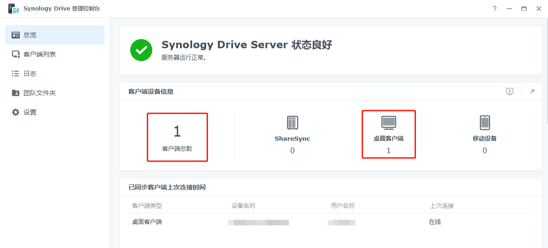548x248 pixels.
Task: Click the Synology Drive app logo icon
Action: [13, 9]
